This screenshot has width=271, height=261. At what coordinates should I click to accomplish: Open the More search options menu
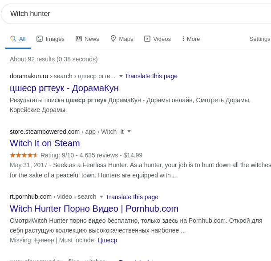[x=191, y=39]
